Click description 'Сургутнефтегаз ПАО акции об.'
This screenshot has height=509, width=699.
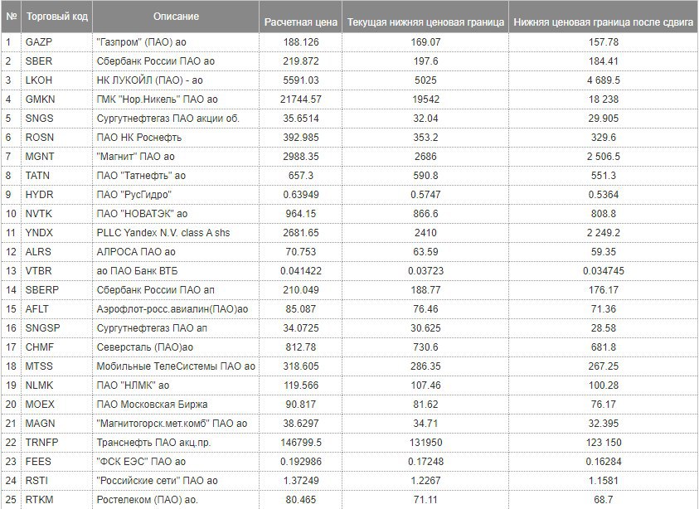point(168,118)
